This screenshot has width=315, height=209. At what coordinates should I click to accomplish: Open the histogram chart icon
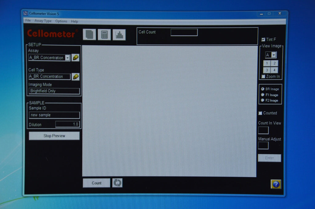[x=119, y=35]
